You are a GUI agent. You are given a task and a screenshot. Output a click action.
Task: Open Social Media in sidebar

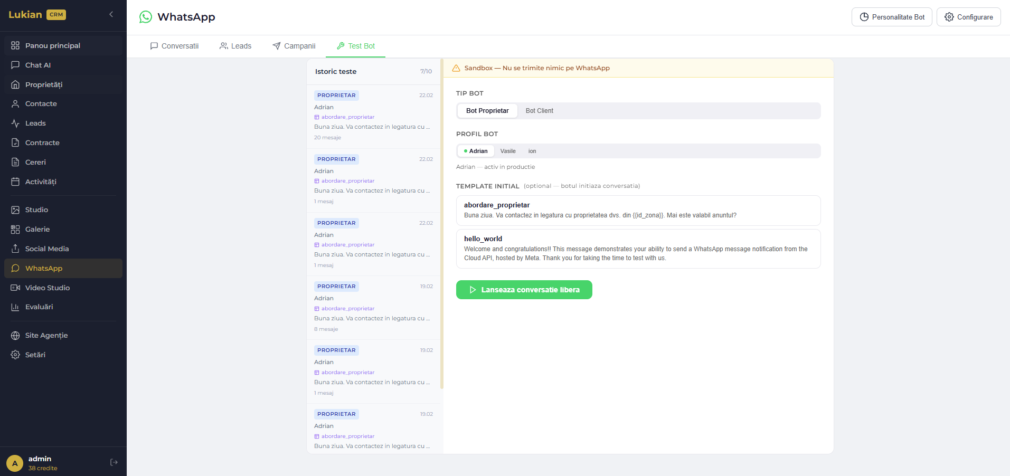click(x=47, y=249)
